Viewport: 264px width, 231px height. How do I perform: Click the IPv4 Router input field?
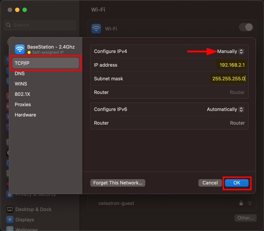click(x=237, y=92)
